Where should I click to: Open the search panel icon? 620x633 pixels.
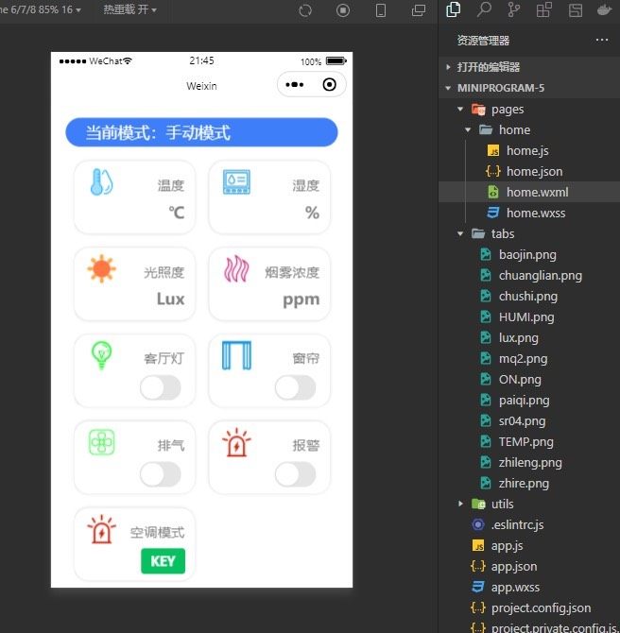pyautogui.click(x=484, y=10)
